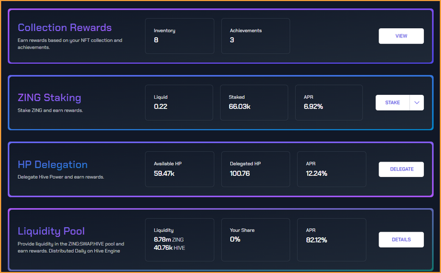Image resolution: width=441 pixels, height=273 pixels.
Task: Click the STAKE button
Action: (x=392, y=103)
